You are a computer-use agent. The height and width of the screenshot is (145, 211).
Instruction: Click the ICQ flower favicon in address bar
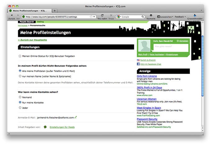pyautogui.click(x=24, y=17)
